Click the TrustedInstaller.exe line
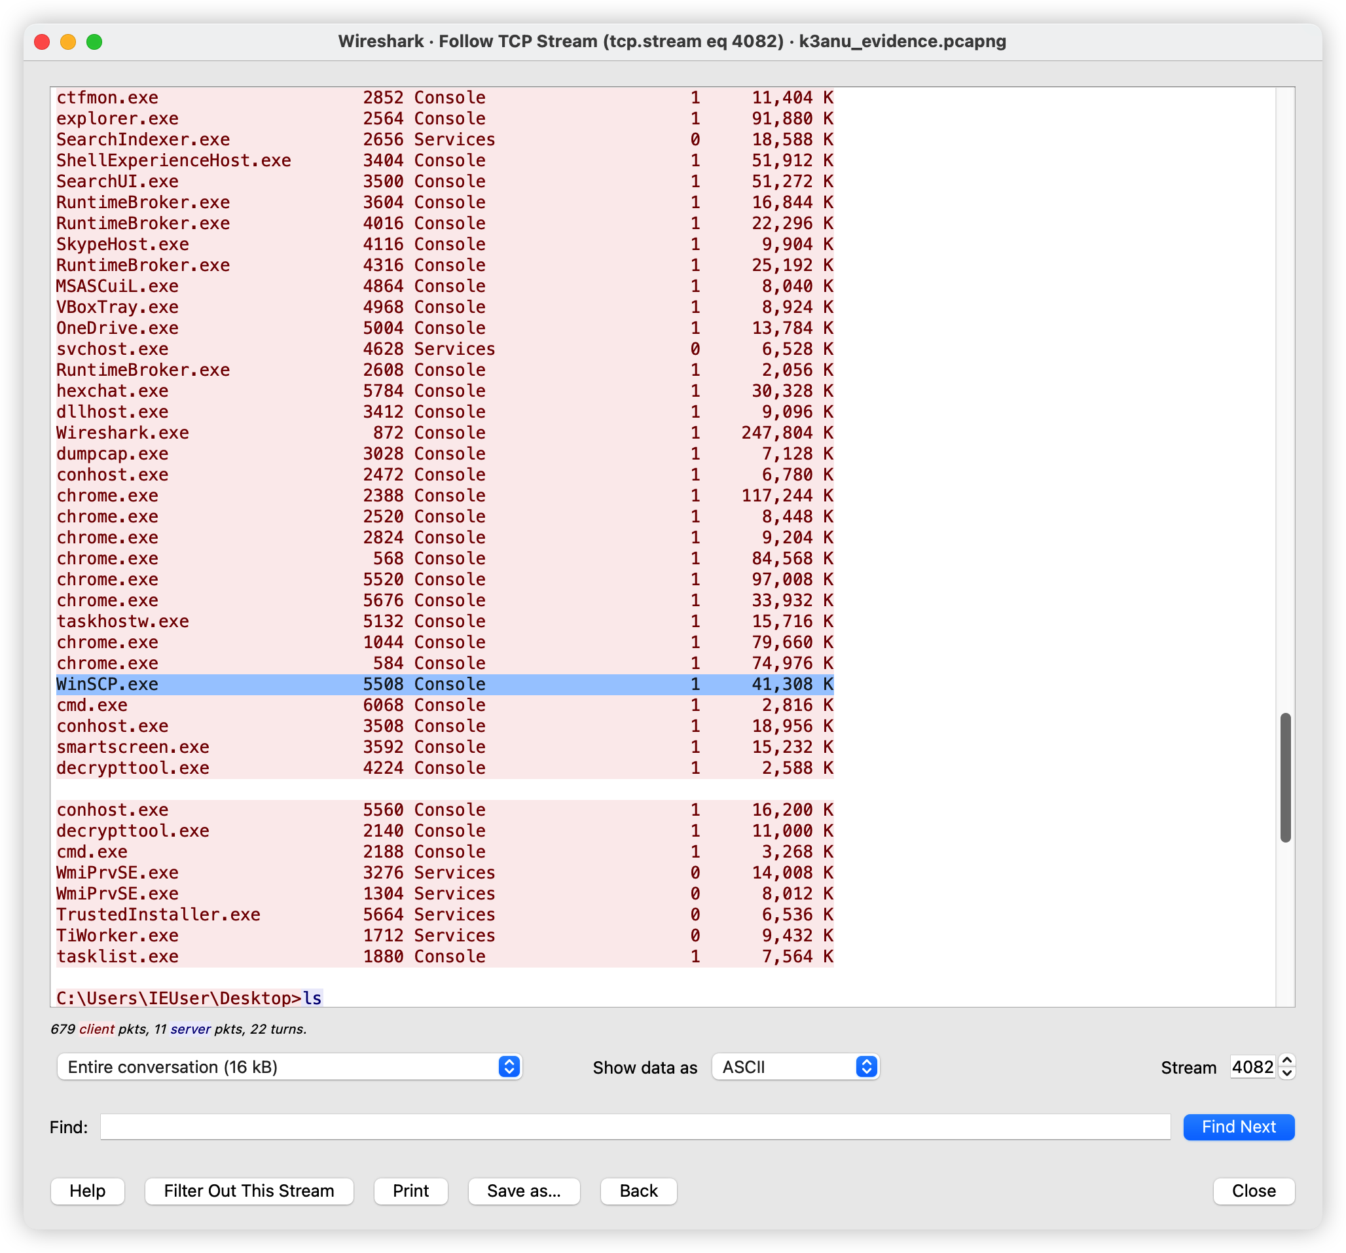The width and height of the screenshot is (1346, 1253). (445, 915)
